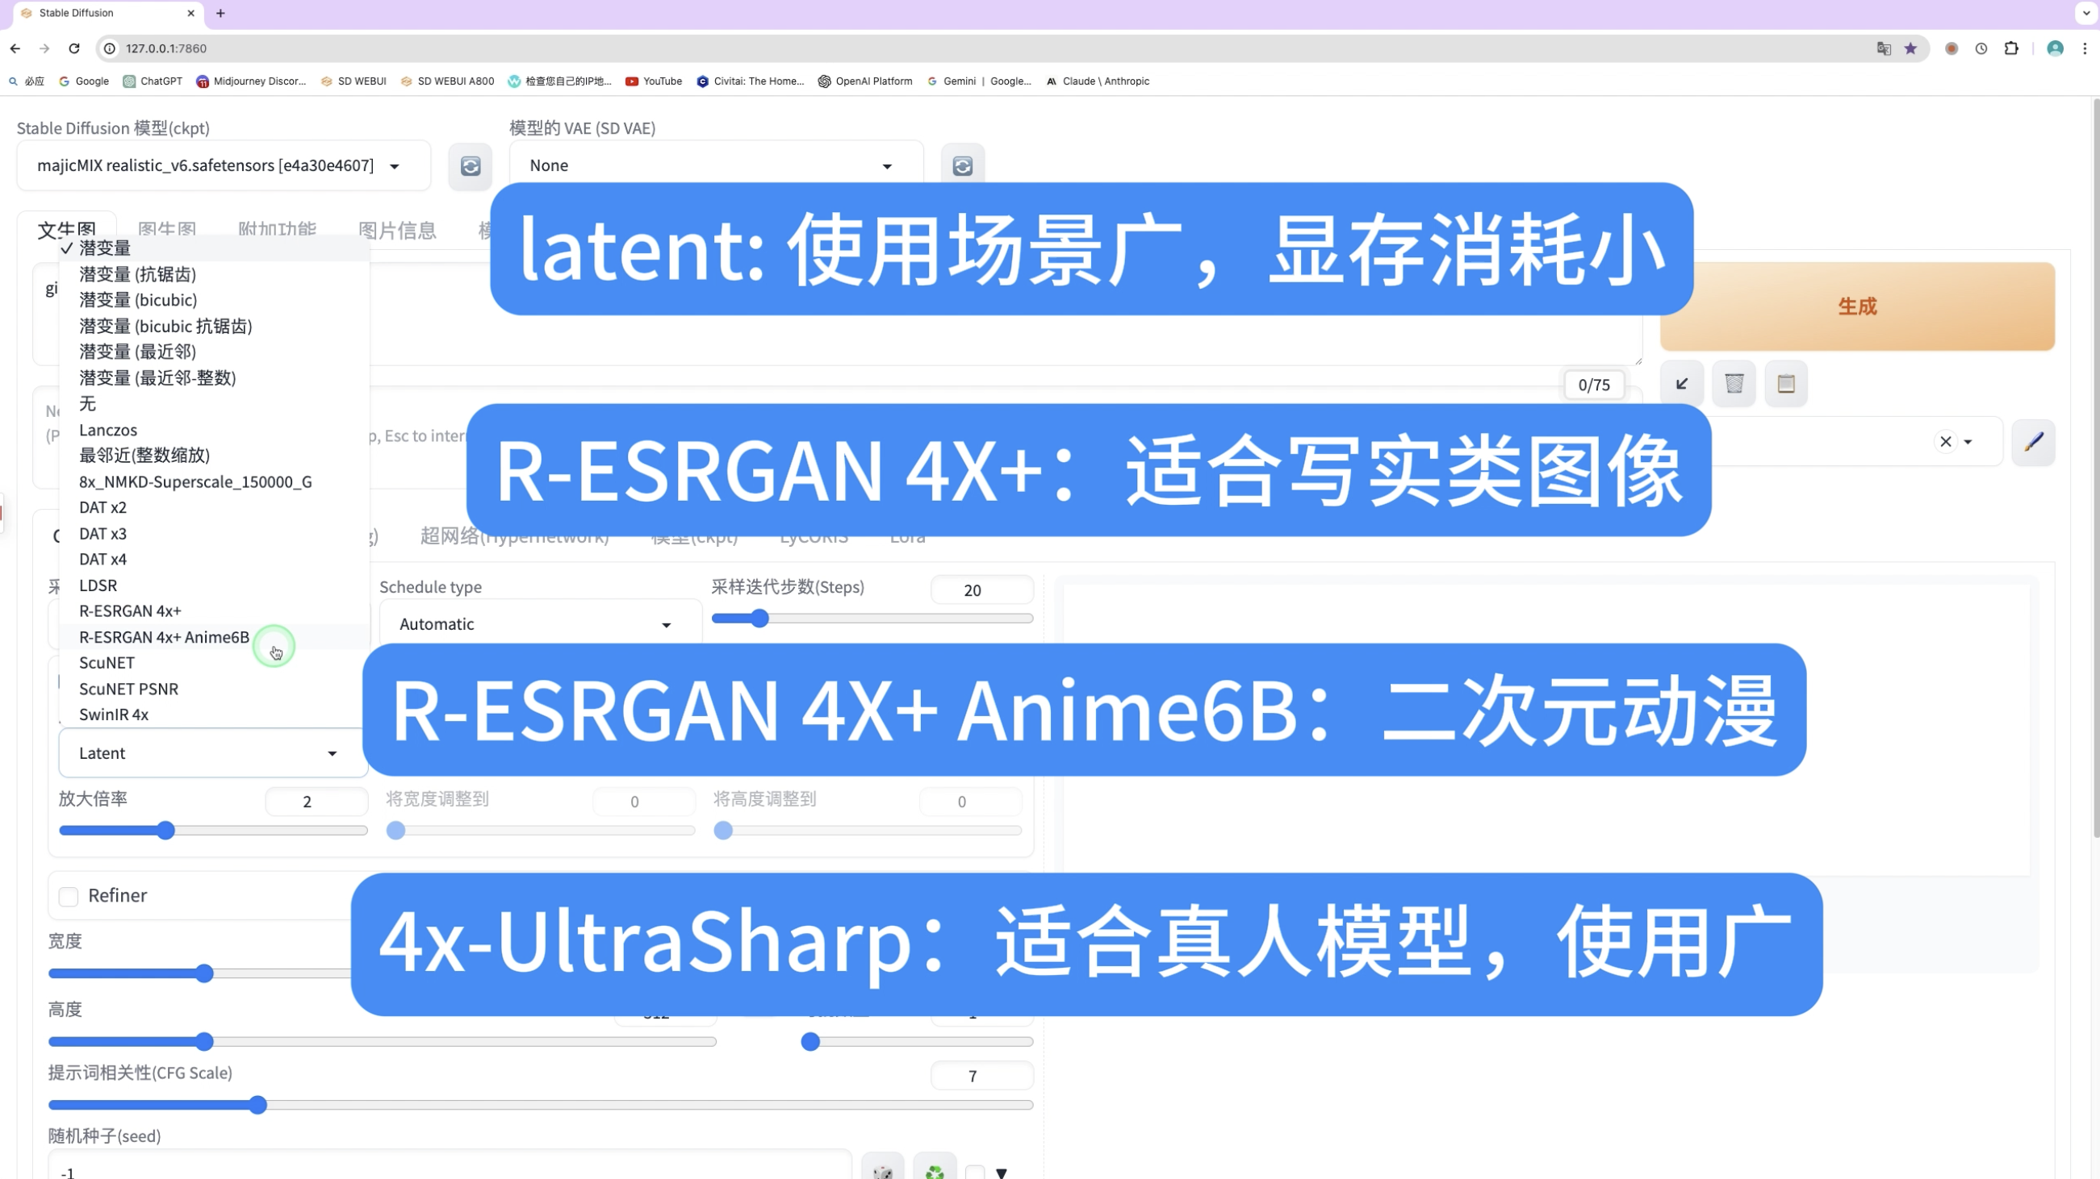Open the SD WEBUI A800 bookmark
Image resolution: width=2100 pixels, height=1179 pixels.
(x=448, y=81)
